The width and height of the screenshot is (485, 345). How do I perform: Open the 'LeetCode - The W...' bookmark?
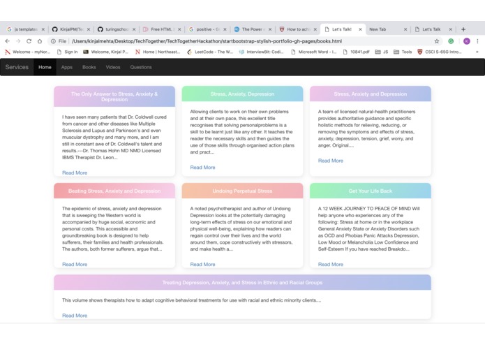pyautogui.click(x=210, y=52)
